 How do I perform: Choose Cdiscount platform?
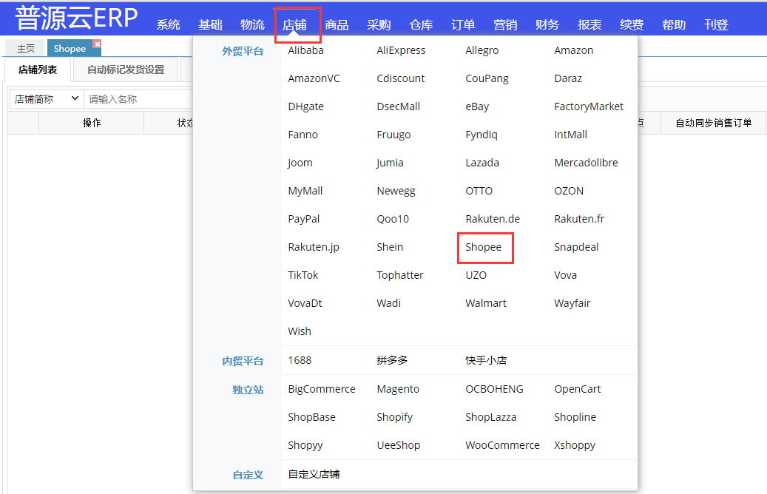click(x=401, y=78)
